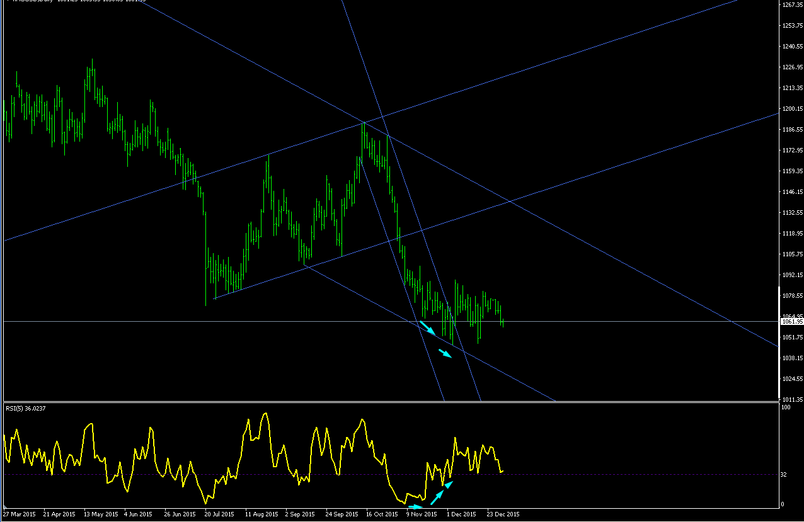The image size is (804, 522).
Task: Click the 13 May 2015 date label
Action: pos(100,514)
